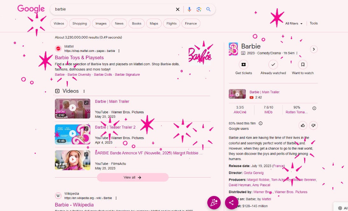Switch to the Maps filter tab
Screen dimensions: 348x211
pyautogui.click(x=154, y=24)
